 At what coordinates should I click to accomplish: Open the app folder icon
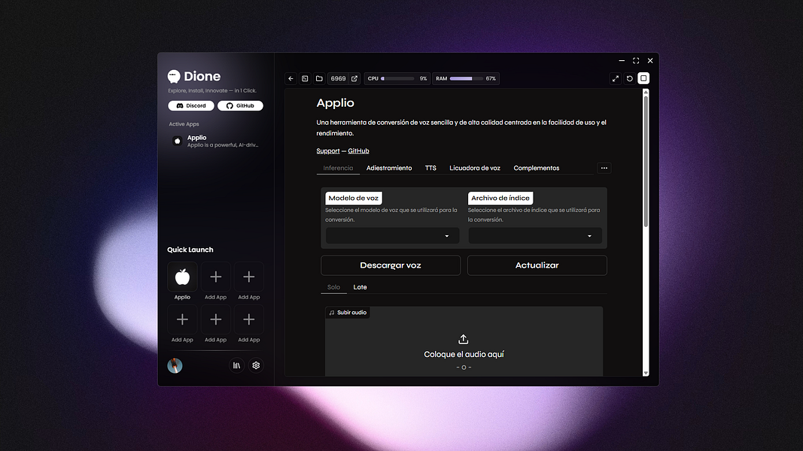pos(320,79)
